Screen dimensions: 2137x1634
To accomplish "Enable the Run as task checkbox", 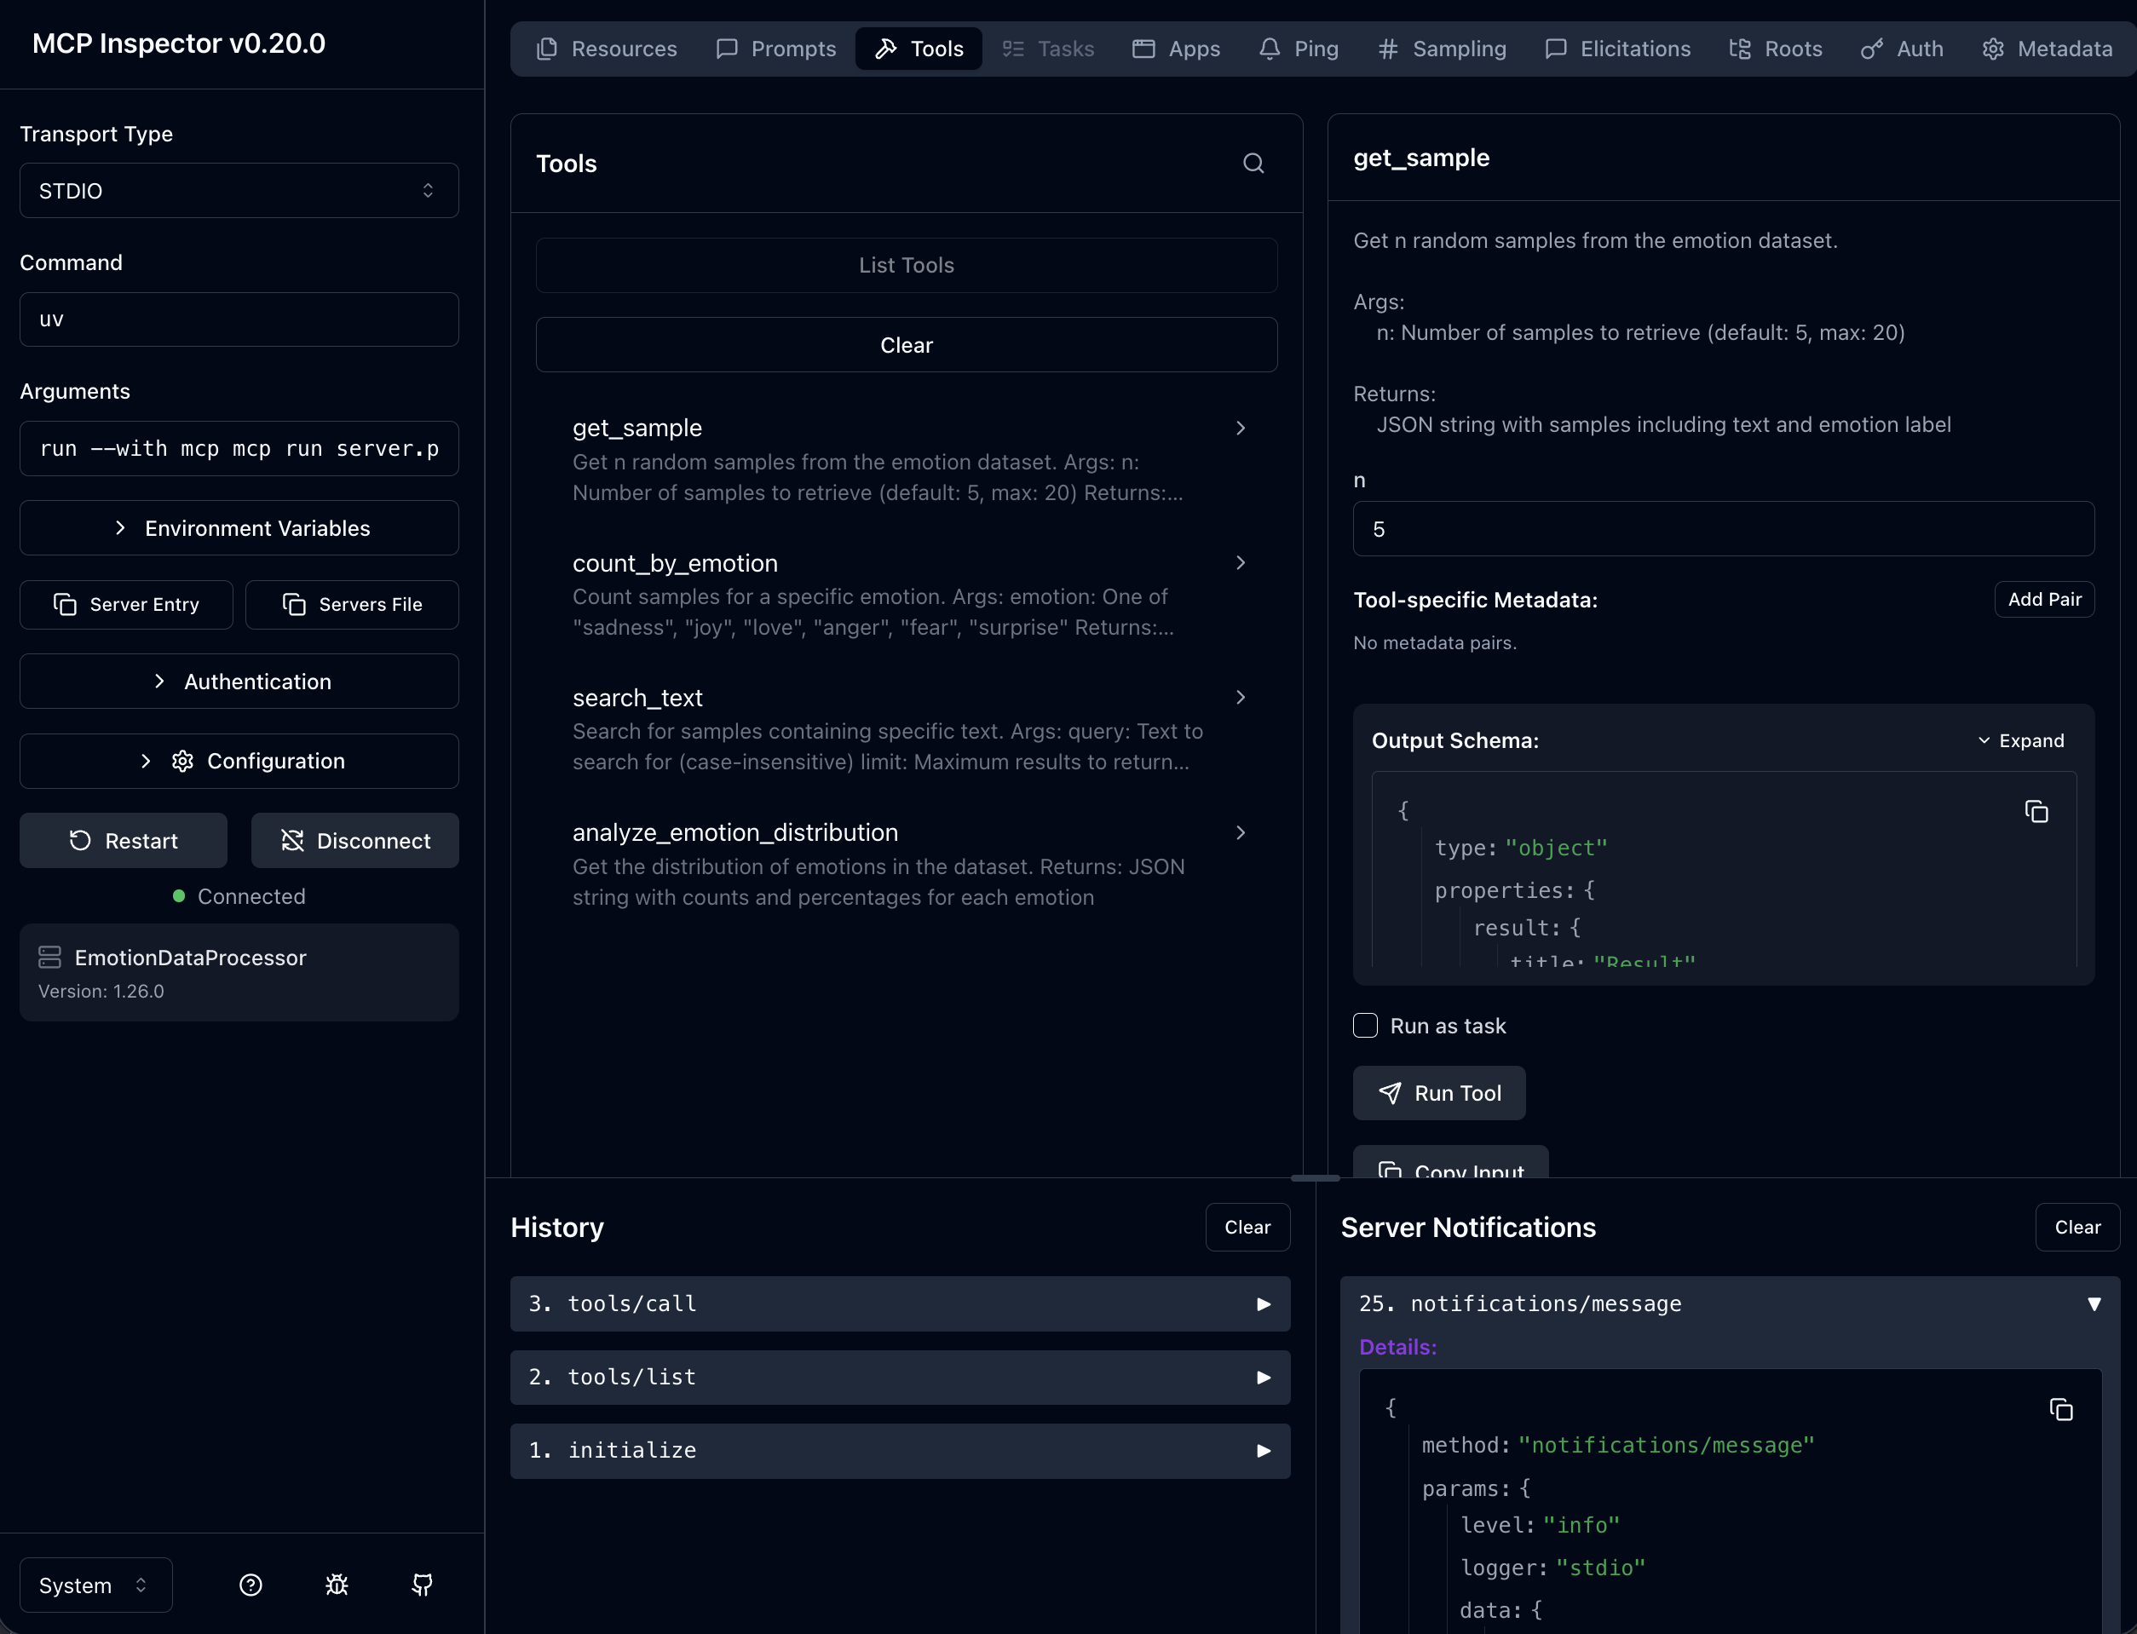I will pyautogui.click(x=1366, y=1025).
